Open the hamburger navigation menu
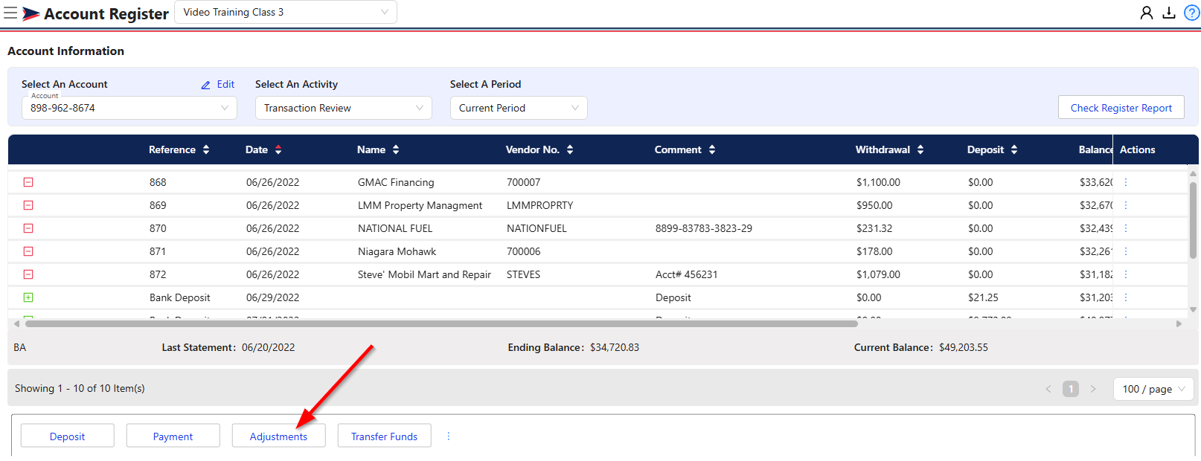The image size is (1201, 461). tap(10, 13)
